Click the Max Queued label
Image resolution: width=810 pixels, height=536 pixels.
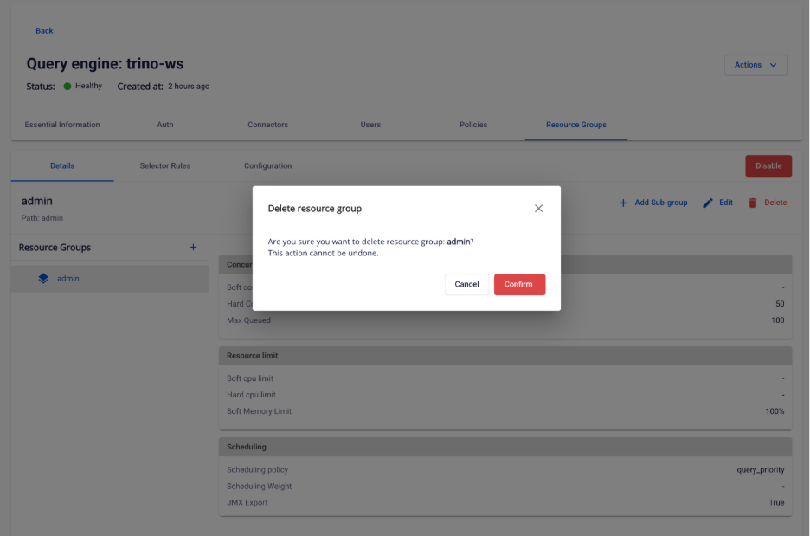click(248, 320)
